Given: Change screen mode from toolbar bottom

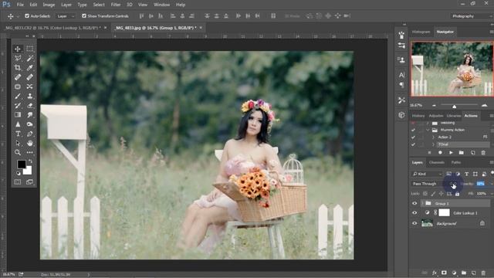Looking at the screenshot, I should 29,182.
